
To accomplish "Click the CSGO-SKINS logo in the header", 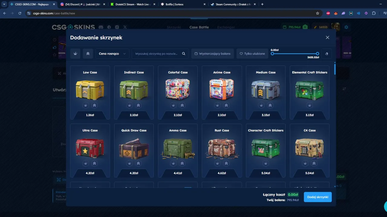I will [x=73, y=27].
